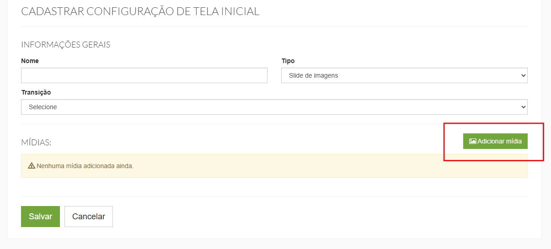Click the Tipo field label
Image resolution: width=551 pixels, height=249 pixels.
[288, 61]
